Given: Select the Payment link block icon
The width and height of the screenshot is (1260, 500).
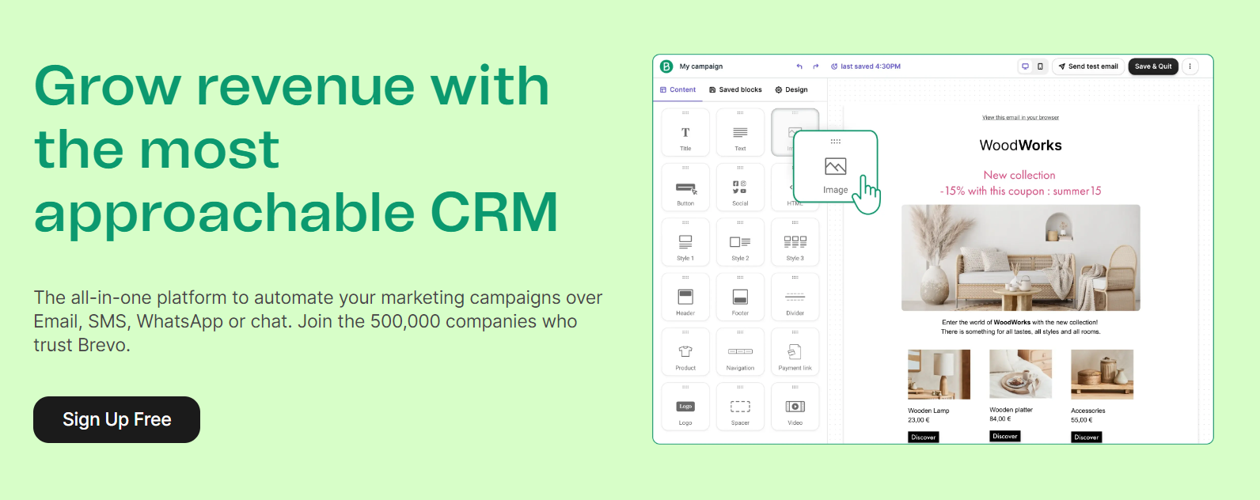Looking at the screenshot, I should tap(795, 352).
